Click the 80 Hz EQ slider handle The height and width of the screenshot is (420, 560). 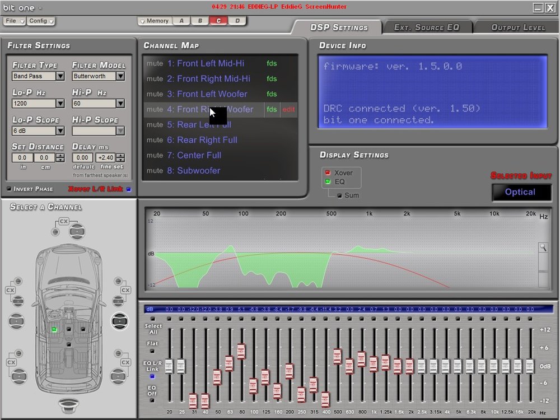click(x=241, y=352)
